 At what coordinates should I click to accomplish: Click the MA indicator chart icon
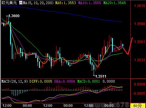click(21, 3)
